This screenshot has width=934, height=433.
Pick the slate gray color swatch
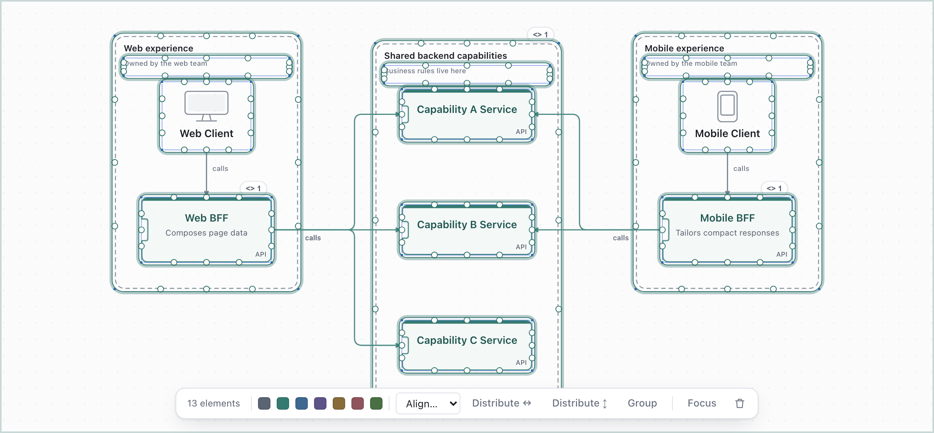click(264, 403)
